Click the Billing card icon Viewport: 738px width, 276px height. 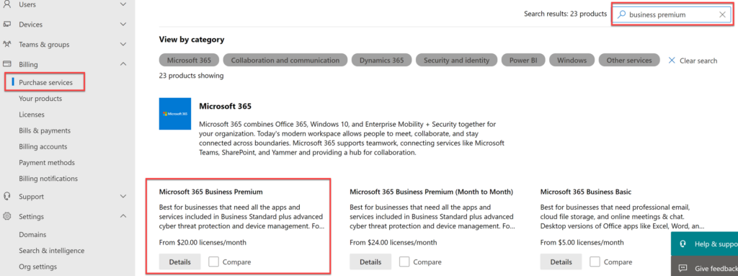tap(7, 64)
